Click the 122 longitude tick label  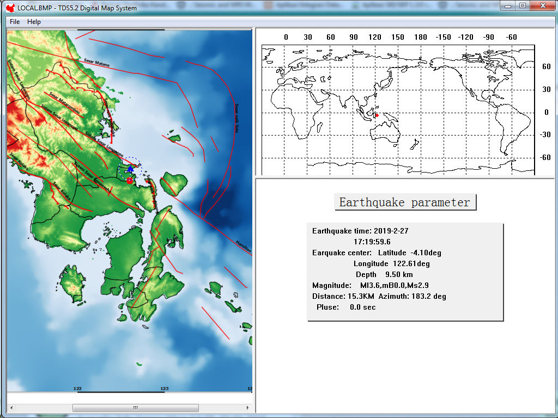click(77, 389)
